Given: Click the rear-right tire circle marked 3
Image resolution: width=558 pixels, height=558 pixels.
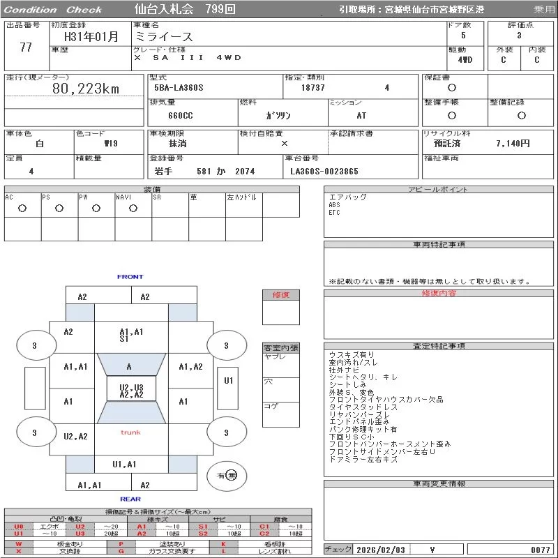Looking at the screenshot, I should pyautogui.click(x=226, y=432).
